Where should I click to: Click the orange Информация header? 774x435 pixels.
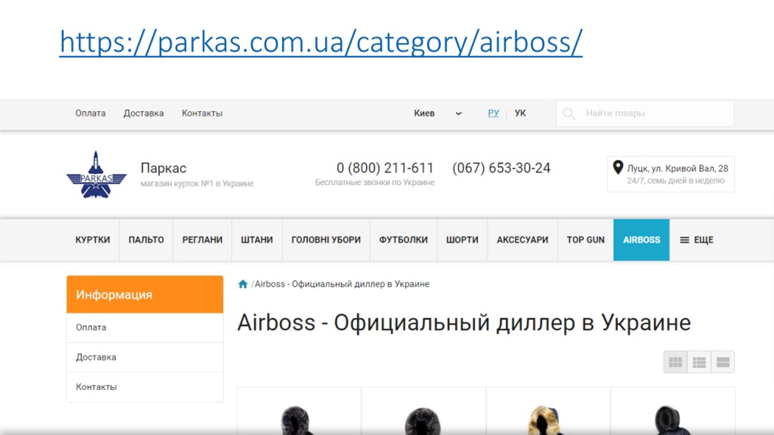145,294
